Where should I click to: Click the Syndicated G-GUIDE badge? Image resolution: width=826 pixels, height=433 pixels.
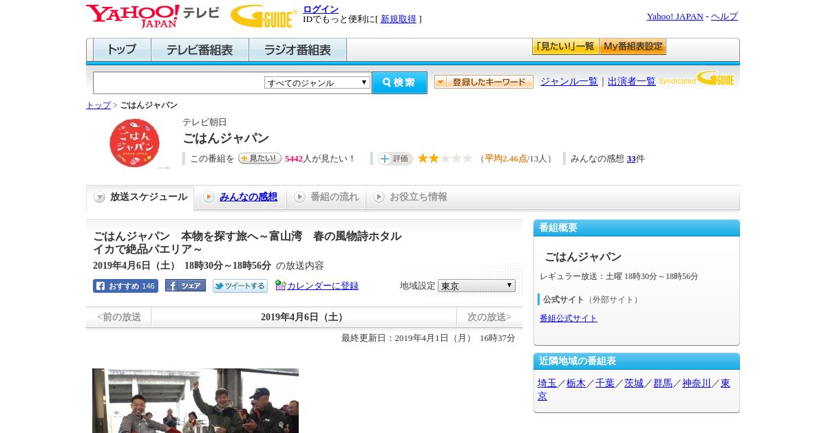pyautogui.click(x=696, y=79)
